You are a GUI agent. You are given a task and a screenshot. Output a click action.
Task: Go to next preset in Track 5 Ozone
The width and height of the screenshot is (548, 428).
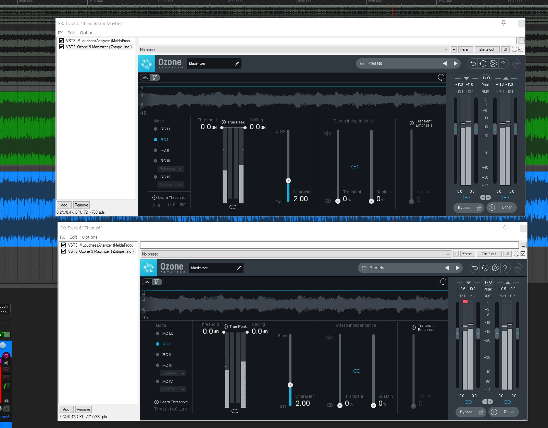[456, 63]
